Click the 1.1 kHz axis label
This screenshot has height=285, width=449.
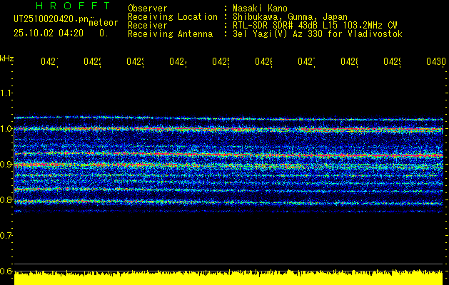(x=6, y=93)
